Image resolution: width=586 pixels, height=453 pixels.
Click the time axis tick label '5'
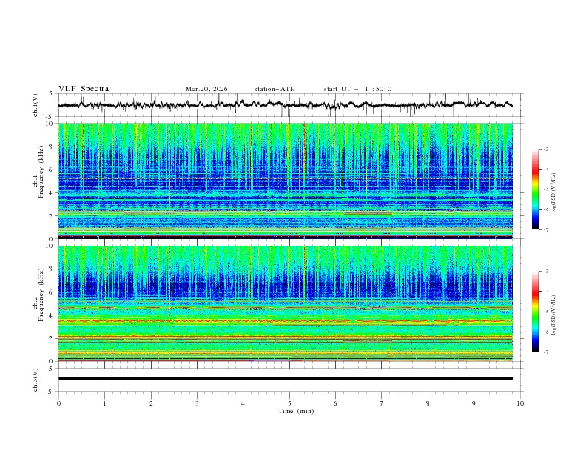(x=289, y=403)
